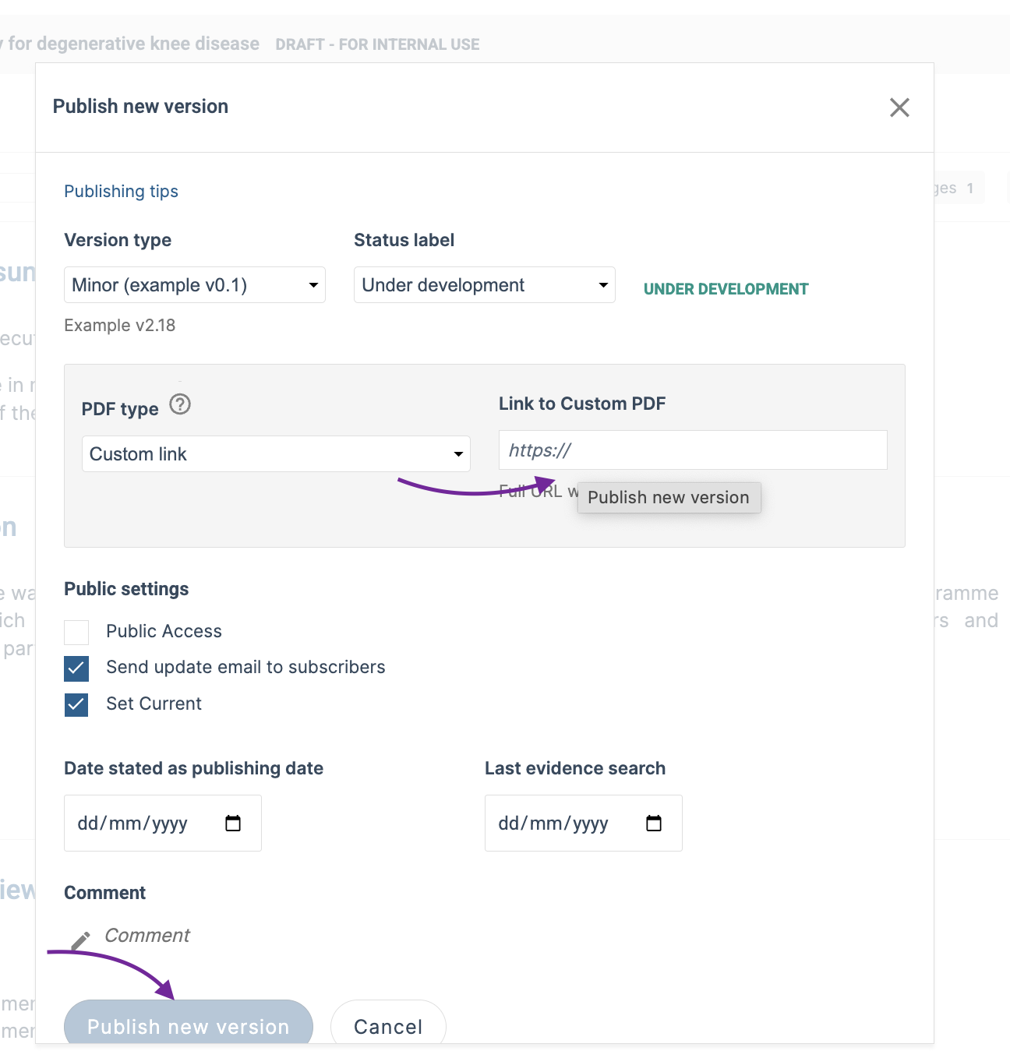1010x1058 pixels.
Task: Click the Example v2.18 text
Action: click(120, 326)
